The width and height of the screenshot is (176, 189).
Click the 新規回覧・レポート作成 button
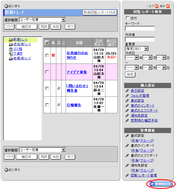click(x=100, y=12)
